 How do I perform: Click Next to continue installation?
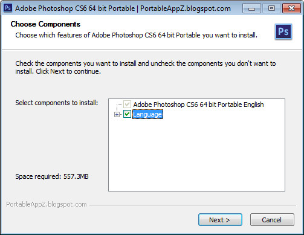pyautogui.click(x=220, y=220)
